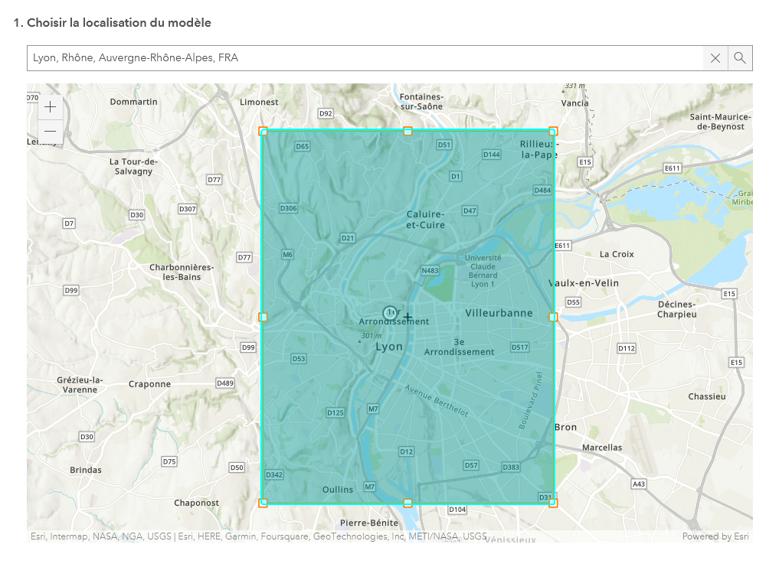Click the Dommartin label
The width and height of the screenshot is (779, 564).
133,102
